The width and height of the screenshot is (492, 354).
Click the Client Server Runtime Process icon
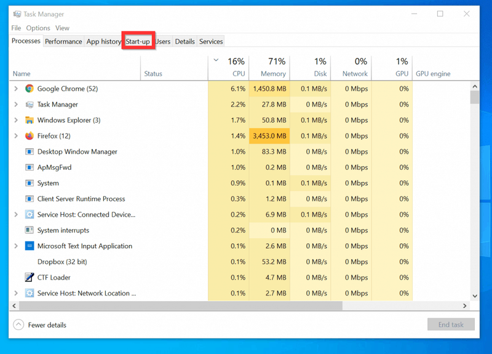30,199
